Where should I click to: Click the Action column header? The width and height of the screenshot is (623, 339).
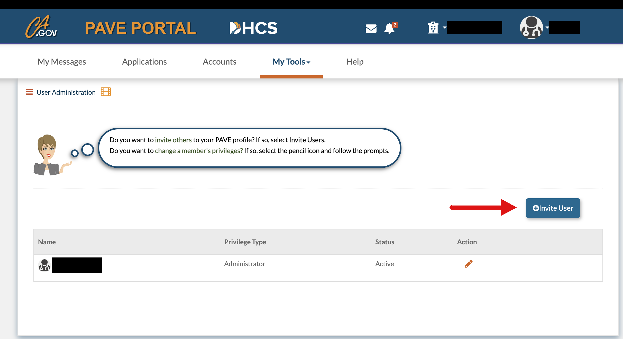(467, 242)
